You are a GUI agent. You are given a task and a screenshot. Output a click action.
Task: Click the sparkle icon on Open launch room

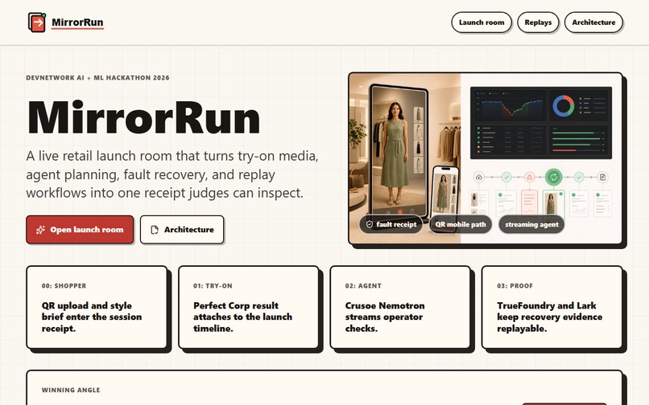tap(40, 230)
